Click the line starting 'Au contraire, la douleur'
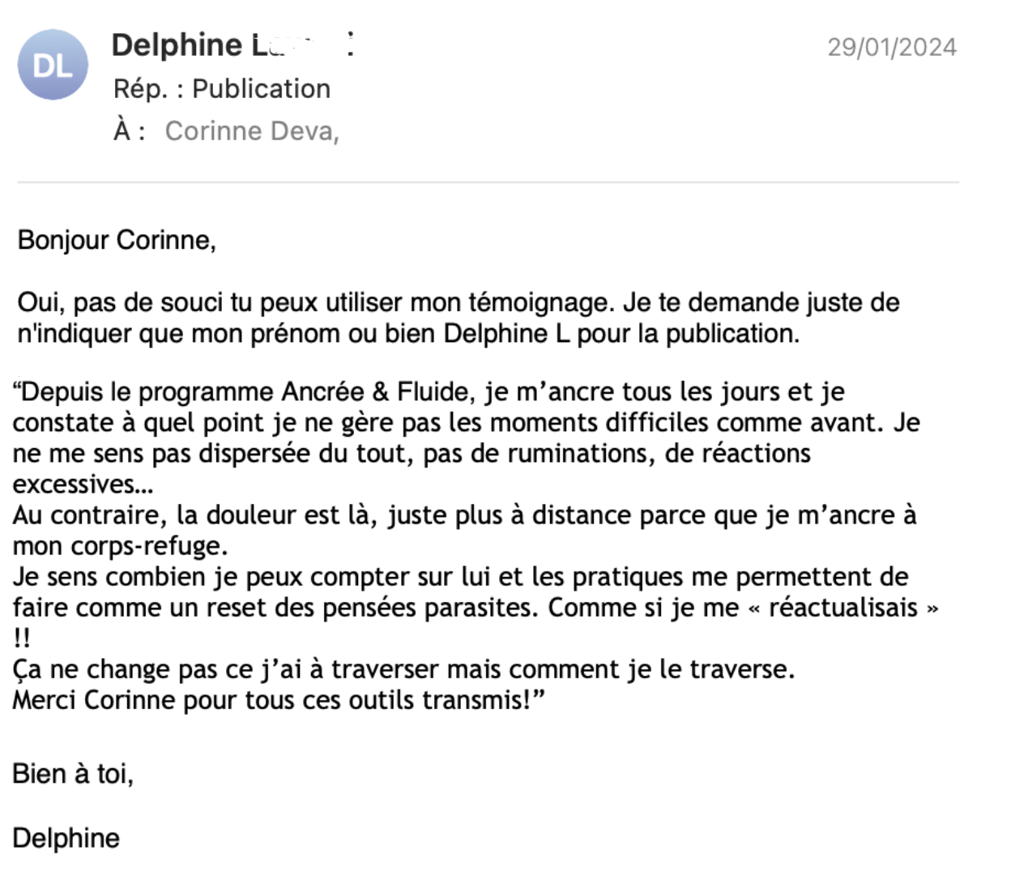Screen dimensions: 1011x880 click(x=464, y=515)
